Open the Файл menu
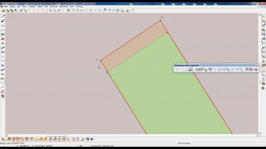This screenshot has width=266, height=149. [x=5, y=7]
